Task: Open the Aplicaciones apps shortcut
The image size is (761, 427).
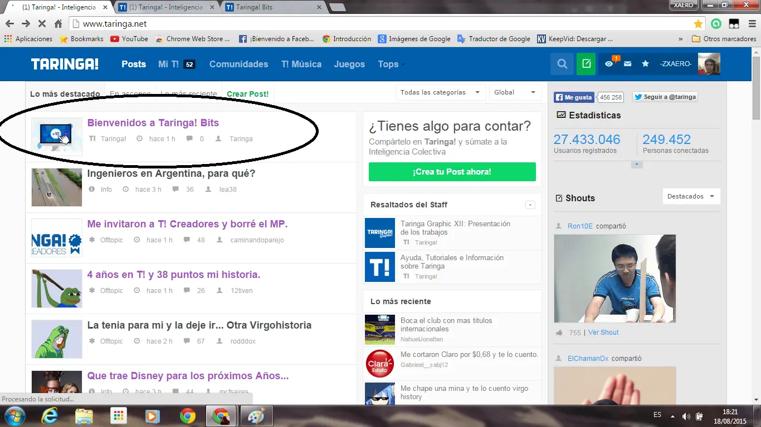Action: (x=28, y=39)
